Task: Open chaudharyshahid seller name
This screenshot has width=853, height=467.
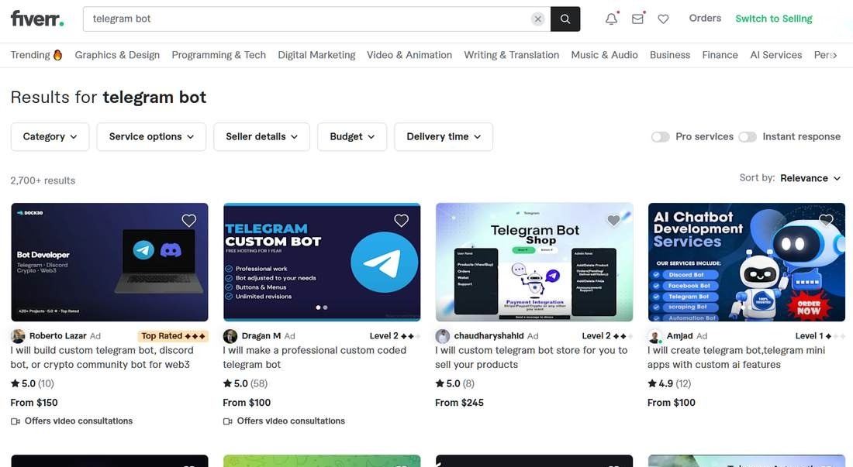Action: click(489, 336)
